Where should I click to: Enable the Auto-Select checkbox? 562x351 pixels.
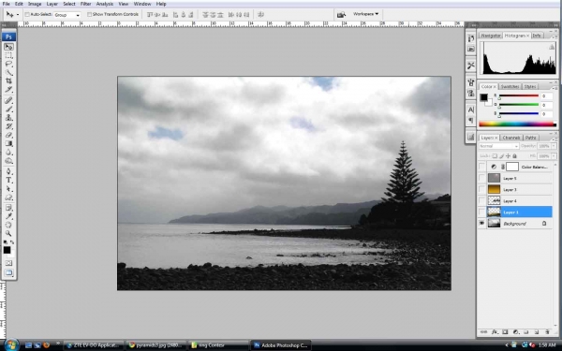(27, 14)
